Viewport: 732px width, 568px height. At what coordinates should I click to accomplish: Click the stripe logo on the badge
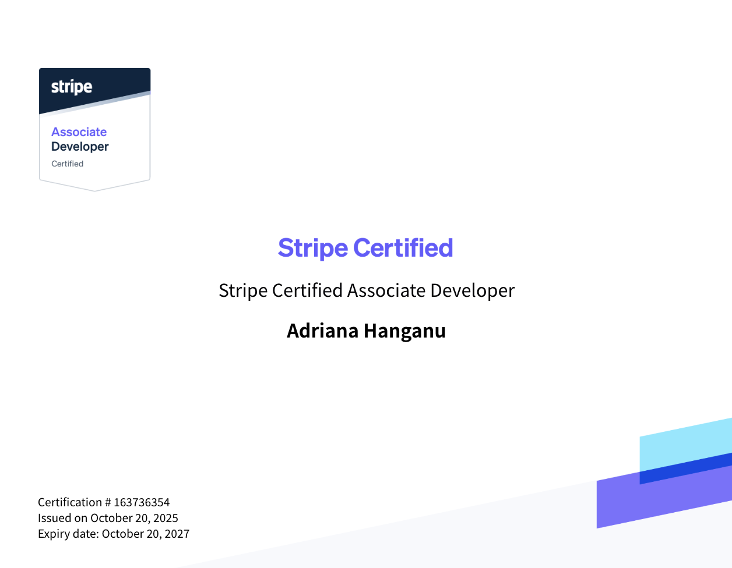click(72, 87)
